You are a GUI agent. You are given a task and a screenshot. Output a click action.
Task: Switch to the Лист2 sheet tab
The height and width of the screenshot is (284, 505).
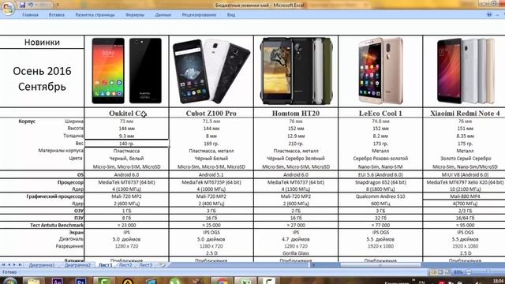click(x=125, y=265)
